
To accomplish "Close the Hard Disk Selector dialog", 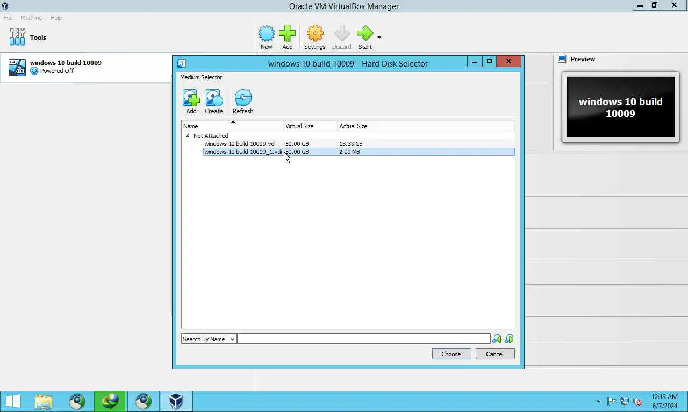I will click(x=508, y=62).
